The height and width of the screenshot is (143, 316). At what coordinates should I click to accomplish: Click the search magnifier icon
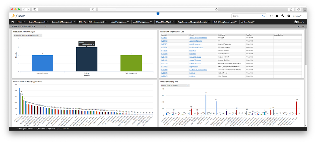(x=263, y=16)
